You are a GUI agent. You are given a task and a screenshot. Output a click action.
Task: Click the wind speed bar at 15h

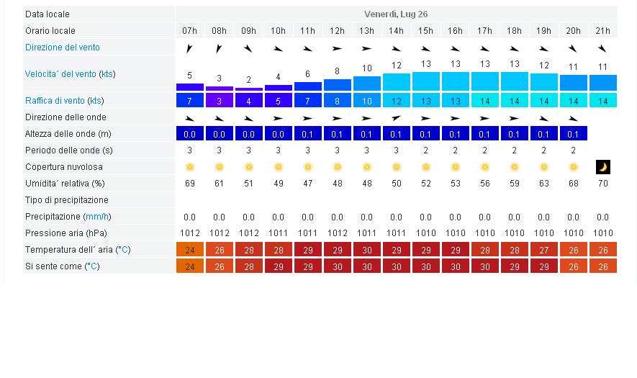[426, 81]
